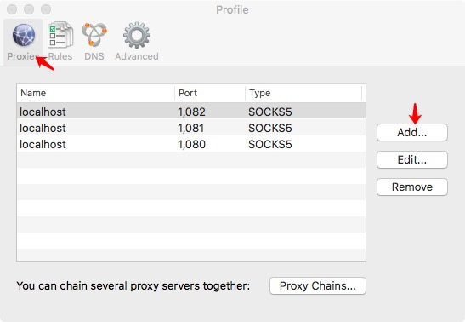Switch to the DNS tab label
The width and height of the screenshot is (465, 322).
coord(94,56)
